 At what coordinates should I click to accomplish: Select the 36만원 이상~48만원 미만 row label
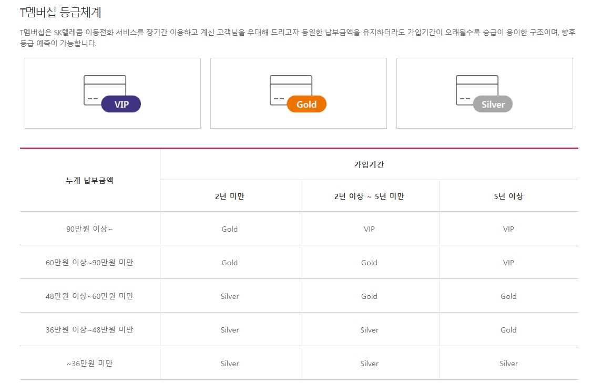[x=89, y=330]
